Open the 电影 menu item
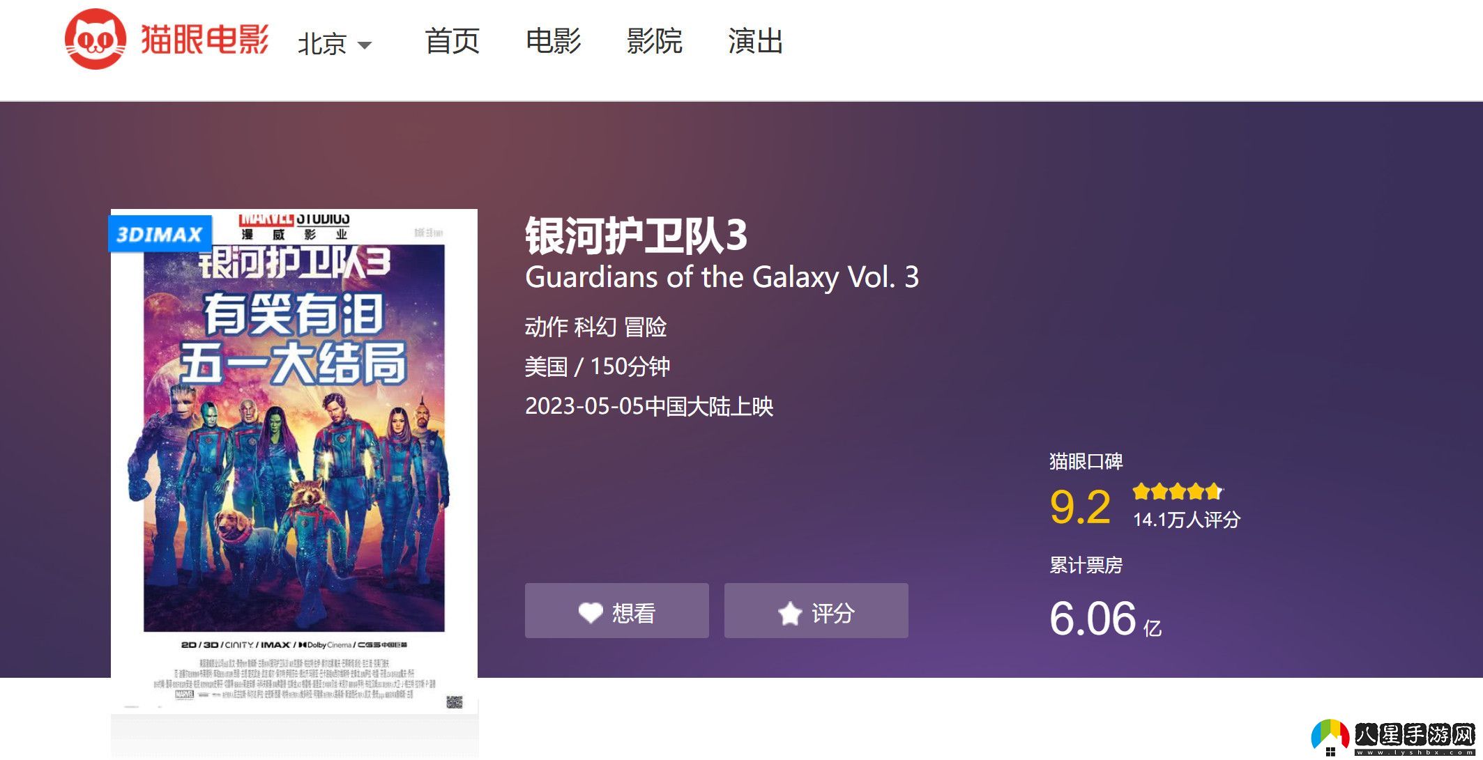Image resolution: width=1483 pixels, height=760 pixels. tap(554, 41)
